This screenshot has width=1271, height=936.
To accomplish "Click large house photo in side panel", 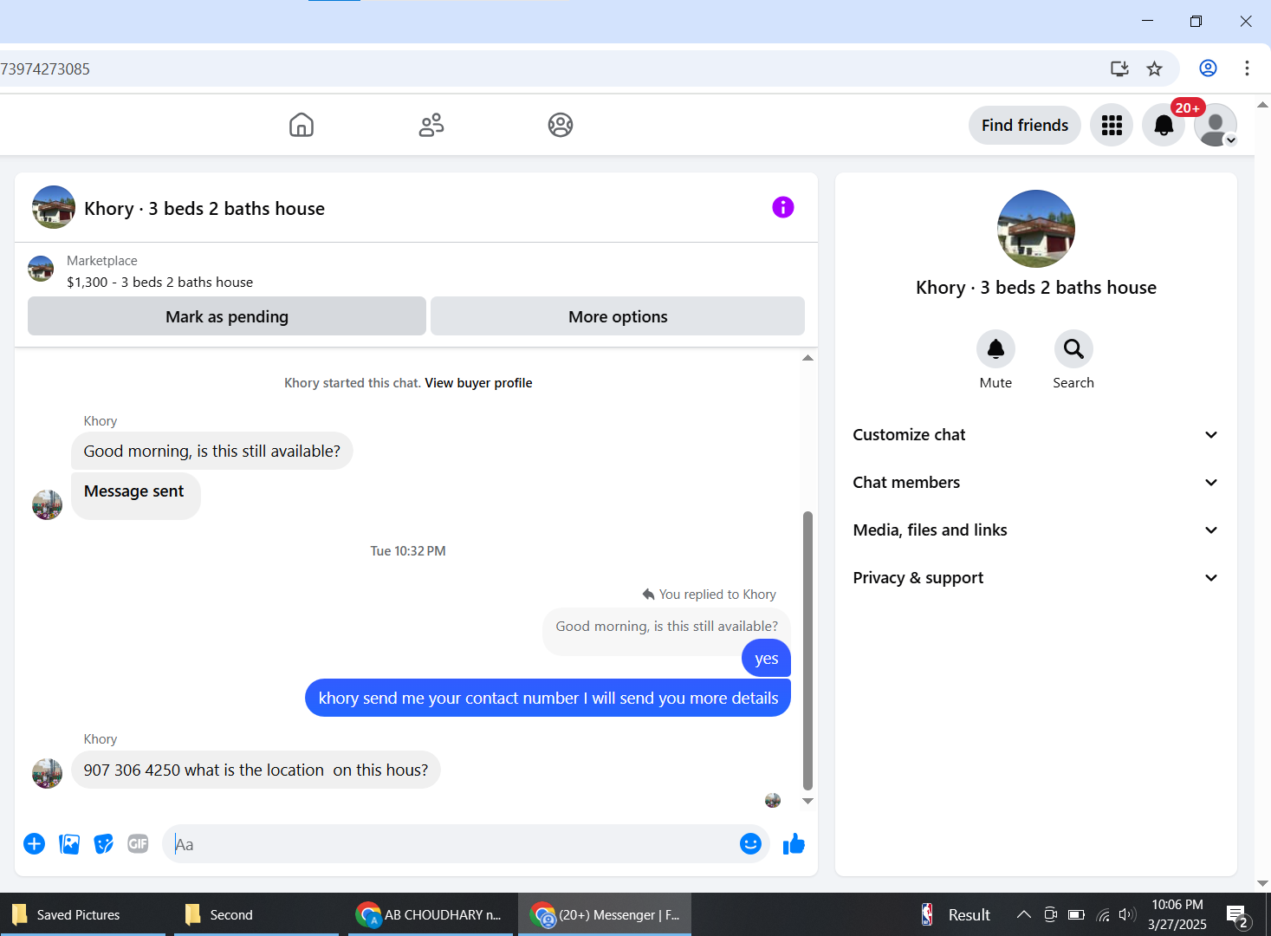I will coord(1036,229).
